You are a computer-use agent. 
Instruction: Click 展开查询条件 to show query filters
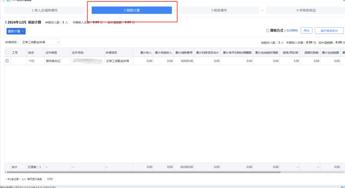pyautogui.click(x=329, y=31)
